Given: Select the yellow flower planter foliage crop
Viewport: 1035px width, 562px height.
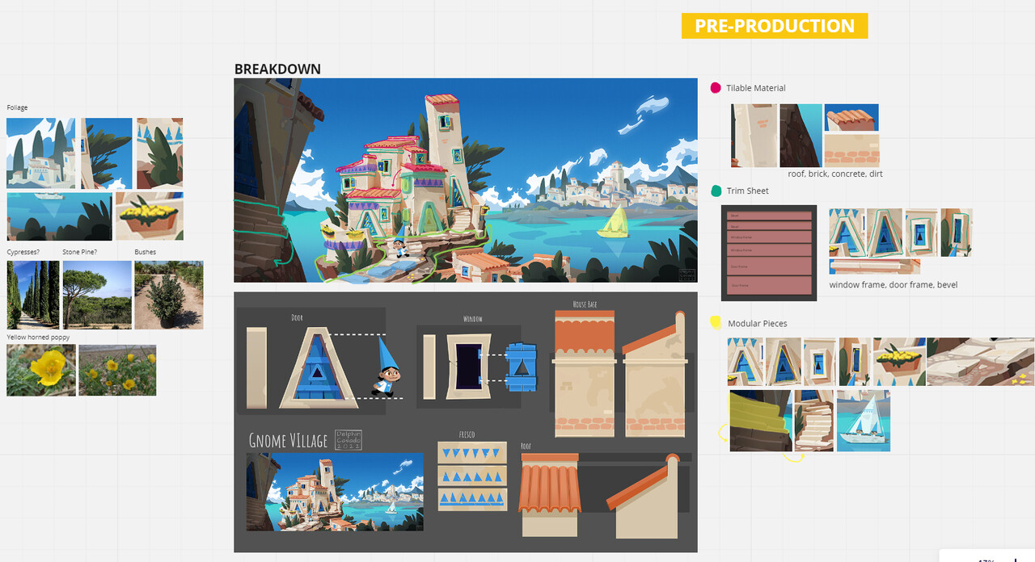Looking at the screenshot, I should point(150,216).
